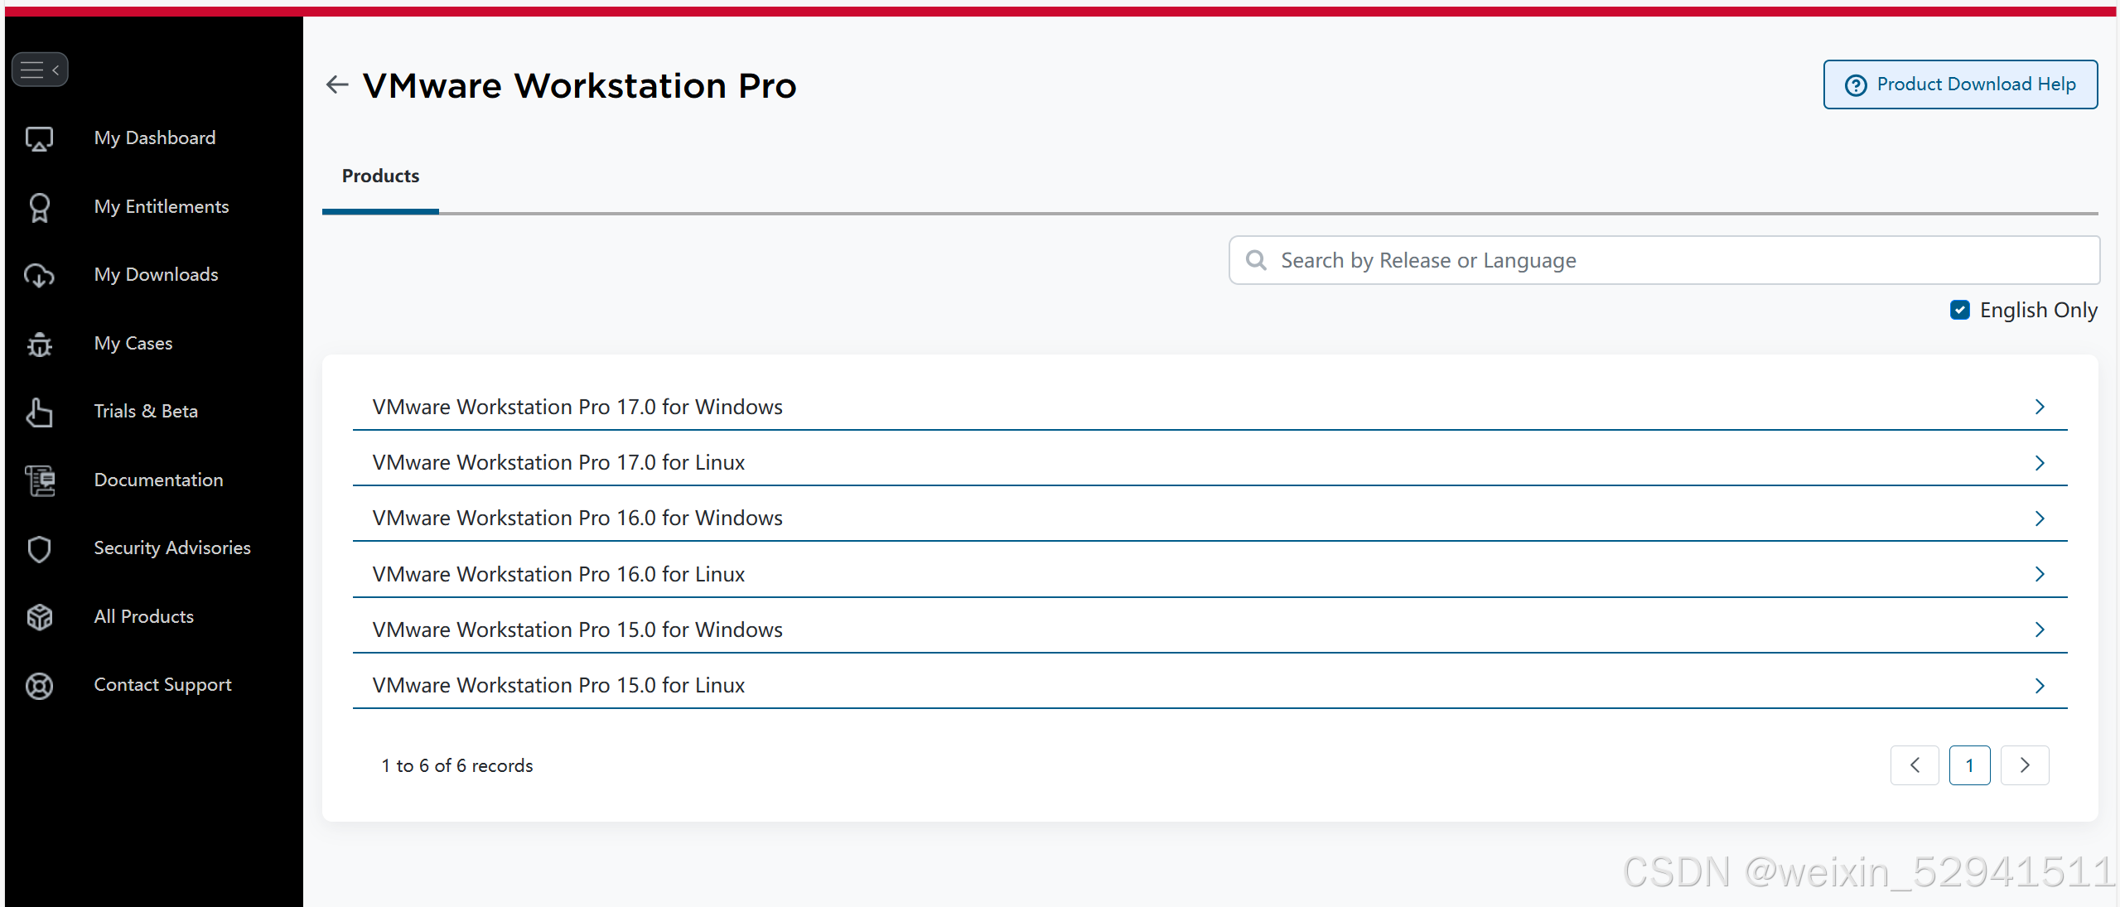This screenshot has width=2120, height=907.
Task: Collapse the sidebar with the hamburger icon
Action: [x=39, y=70]
